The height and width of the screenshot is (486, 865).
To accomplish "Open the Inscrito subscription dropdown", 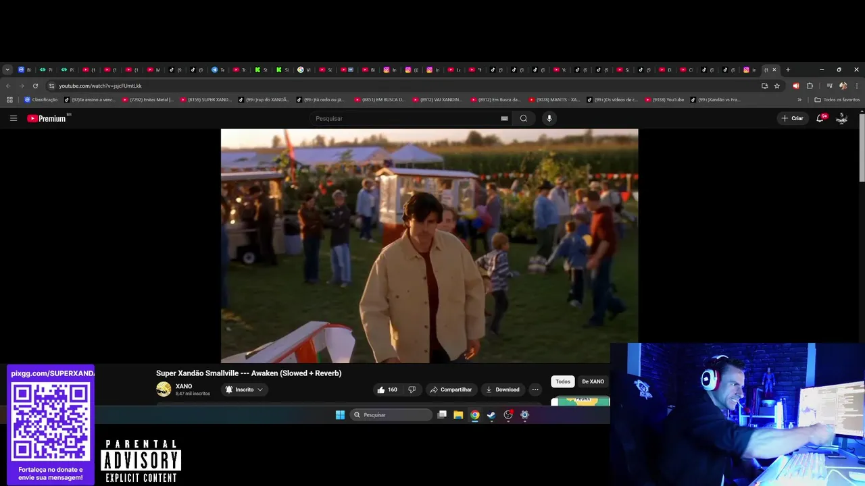I will 244,389.
